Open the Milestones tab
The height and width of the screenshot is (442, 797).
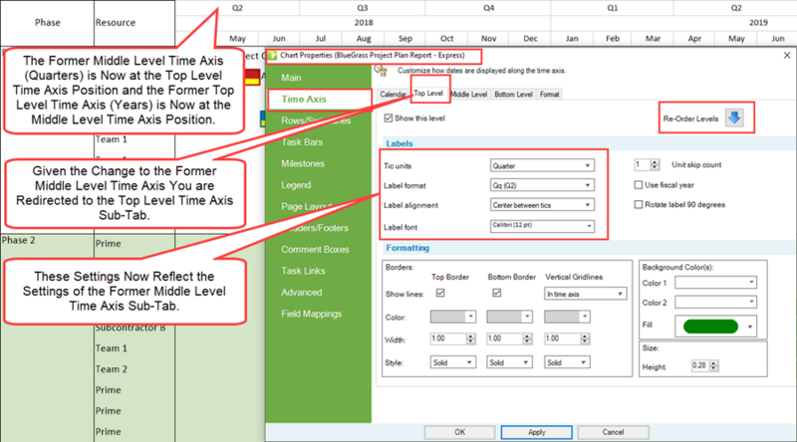point(303,163)
